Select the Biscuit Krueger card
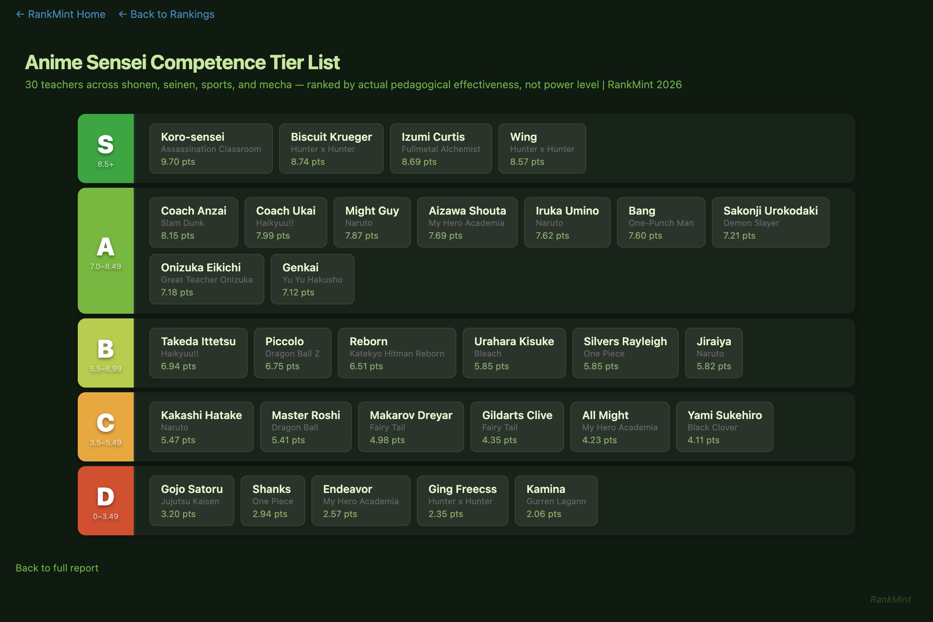Screen dimensions: 933x622 [x=331, y=149]
